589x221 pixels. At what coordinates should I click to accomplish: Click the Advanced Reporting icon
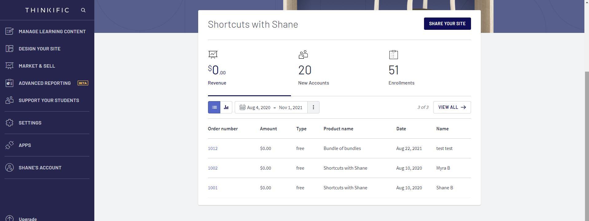(10, 83)
